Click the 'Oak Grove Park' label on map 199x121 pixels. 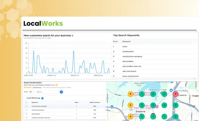tap(139, 84)
